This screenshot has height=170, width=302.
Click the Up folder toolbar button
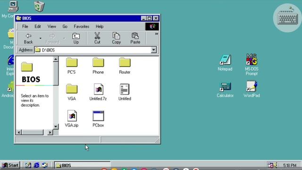tap(76, 39)
